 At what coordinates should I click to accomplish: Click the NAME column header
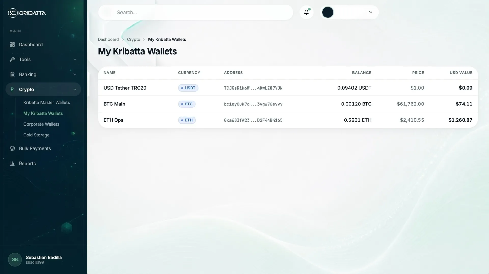110,73
